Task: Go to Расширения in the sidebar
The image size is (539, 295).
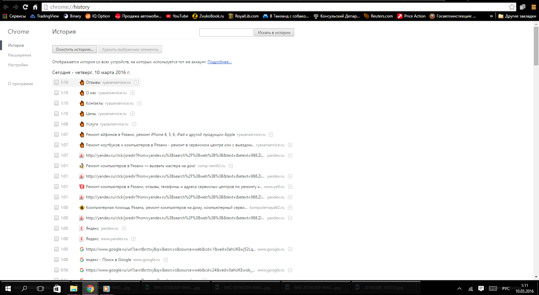Action: (x=20, y=55)
